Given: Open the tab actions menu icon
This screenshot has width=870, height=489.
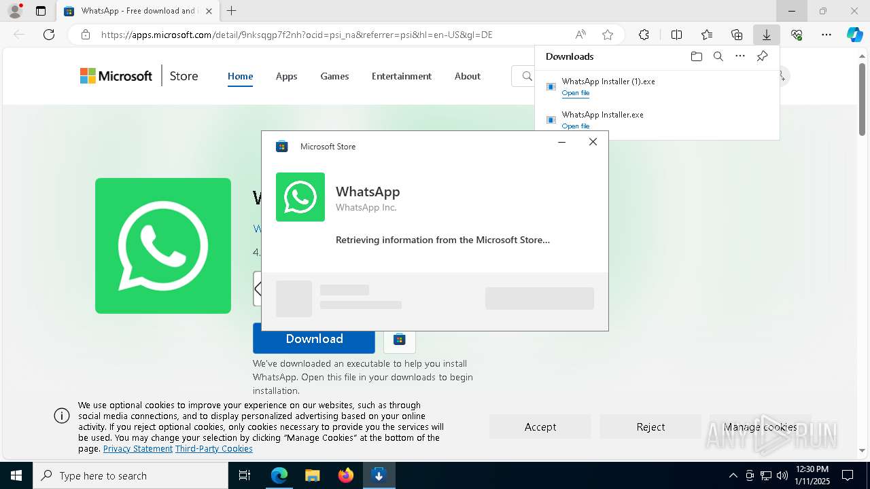Looking at the screenshot, I should point(41,11).
